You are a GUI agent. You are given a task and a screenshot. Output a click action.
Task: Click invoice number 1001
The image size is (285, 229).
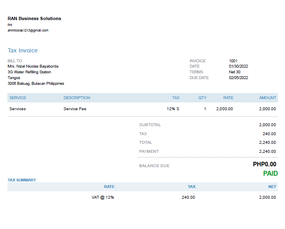[233, 61]
